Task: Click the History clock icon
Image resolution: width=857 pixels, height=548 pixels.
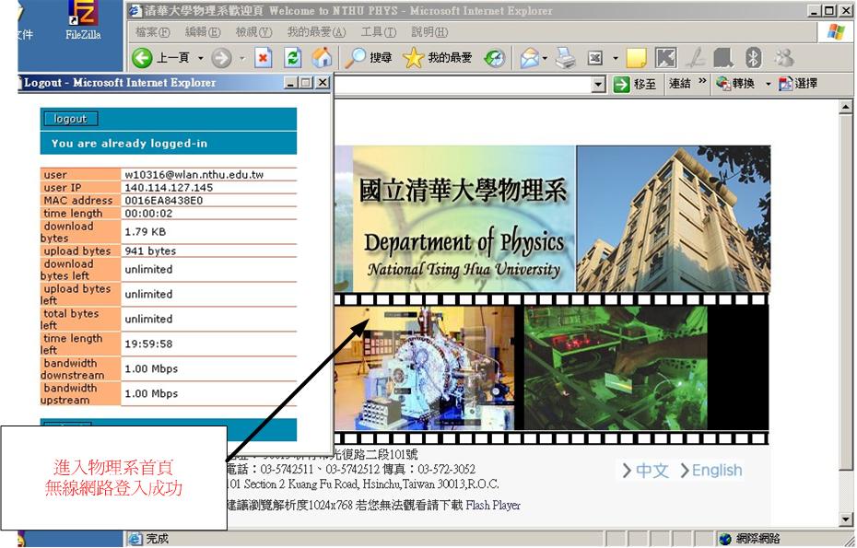Action: click(495, 58)
